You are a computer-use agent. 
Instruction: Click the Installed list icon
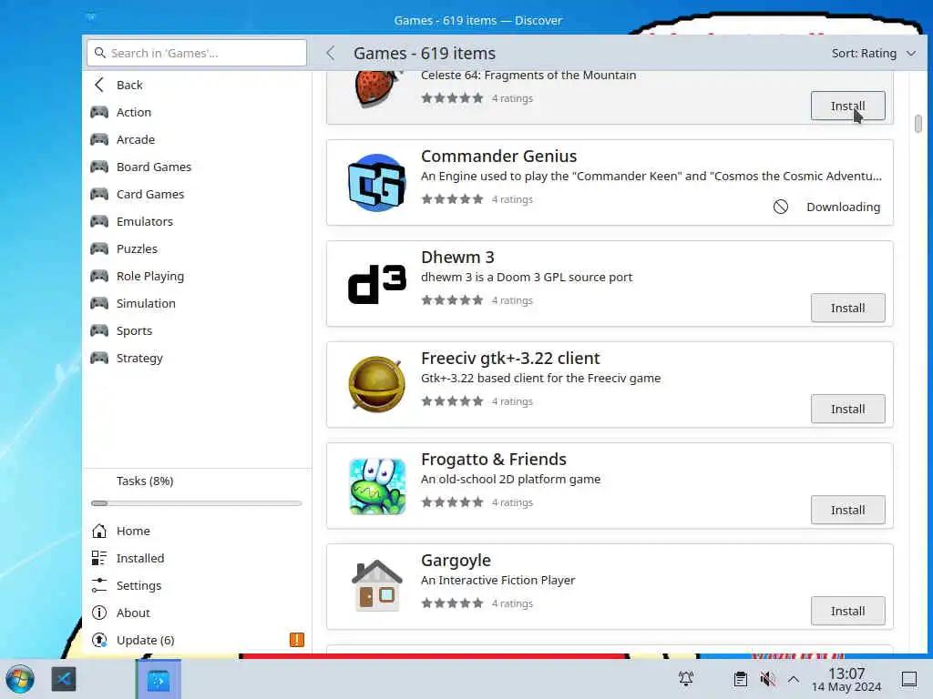click(99, 558)
